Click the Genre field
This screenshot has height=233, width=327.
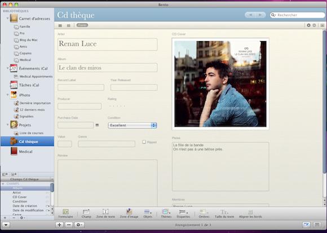[107, 144]
